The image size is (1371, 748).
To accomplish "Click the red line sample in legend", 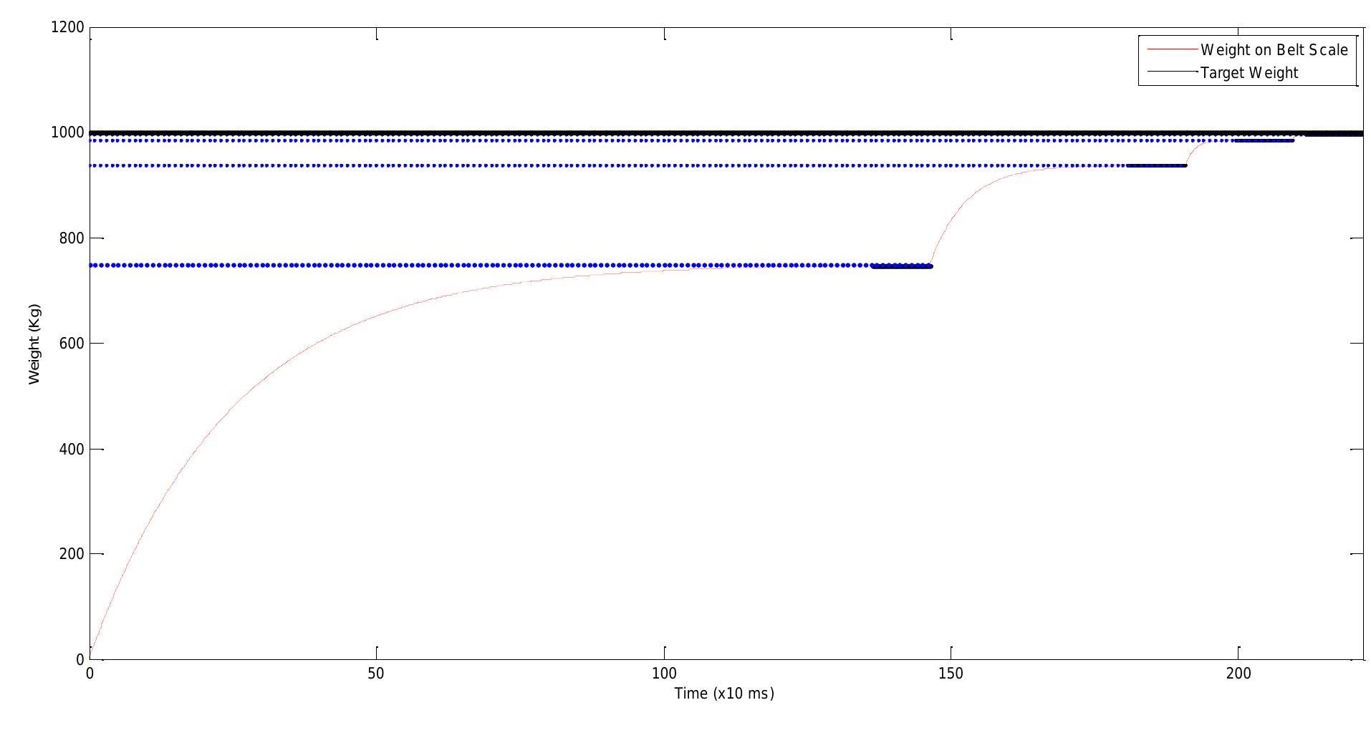I will 1173,49.
